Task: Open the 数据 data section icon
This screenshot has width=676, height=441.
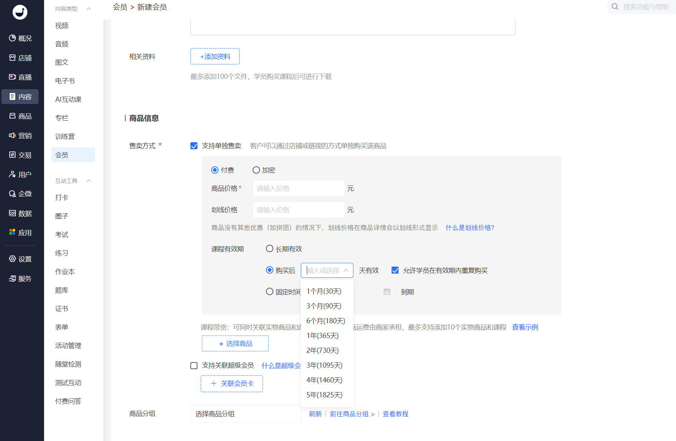Action: [13, 213]
